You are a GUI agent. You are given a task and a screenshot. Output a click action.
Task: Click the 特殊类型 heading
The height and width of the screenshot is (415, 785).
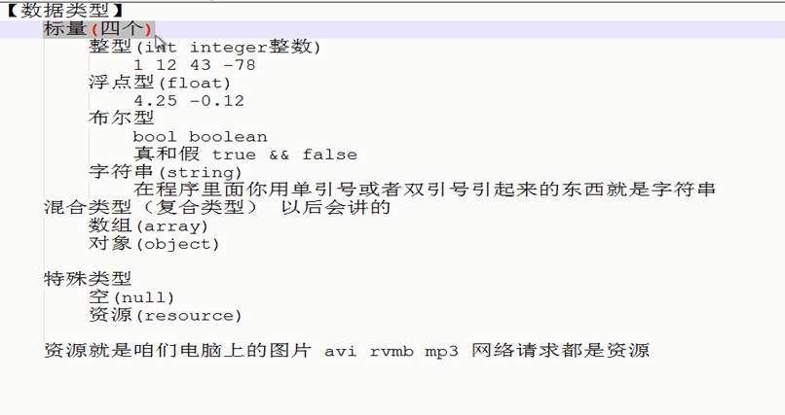[x=88, y=279]
